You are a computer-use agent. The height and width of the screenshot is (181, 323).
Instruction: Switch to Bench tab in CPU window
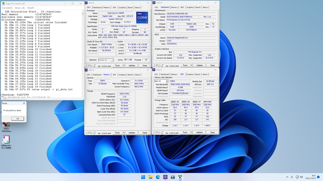(130, 8)
